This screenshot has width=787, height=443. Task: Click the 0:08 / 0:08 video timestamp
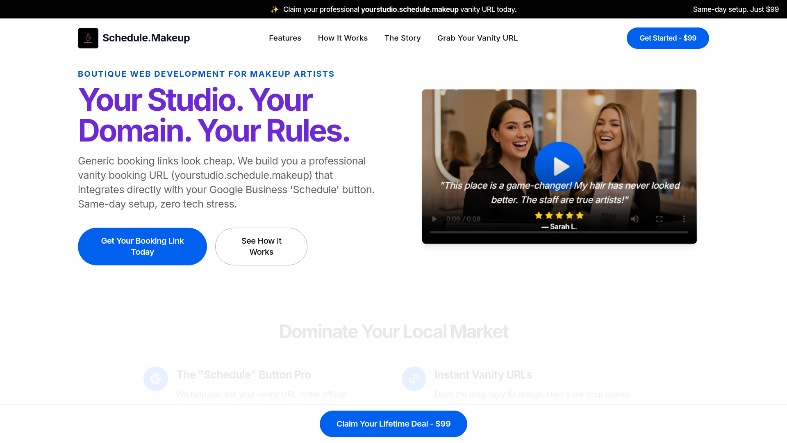463,219
